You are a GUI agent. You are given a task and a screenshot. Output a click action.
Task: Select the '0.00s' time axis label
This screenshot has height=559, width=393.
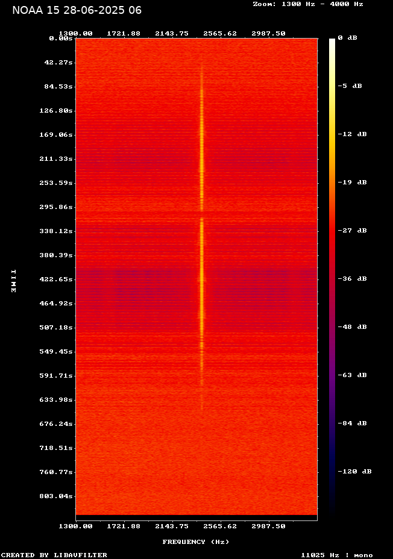tap(61, 38)
